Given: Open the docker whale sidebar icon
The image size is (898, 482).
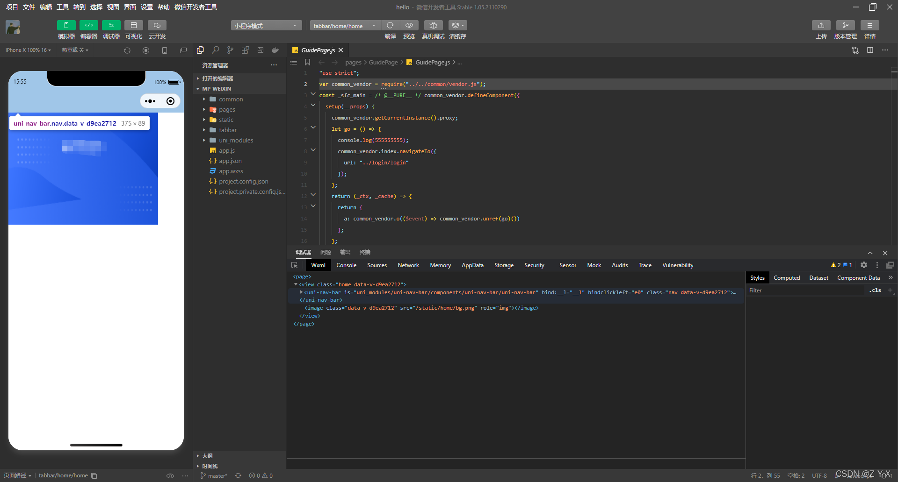Looking at the screenshot, I should [275, 50].
